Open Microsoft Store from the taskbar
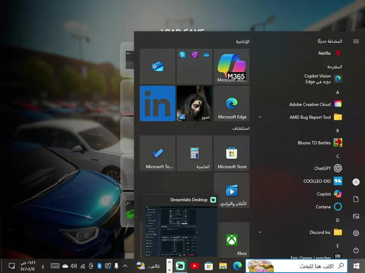The height and width of the screenshot is (273, 365). click(209, 266)
